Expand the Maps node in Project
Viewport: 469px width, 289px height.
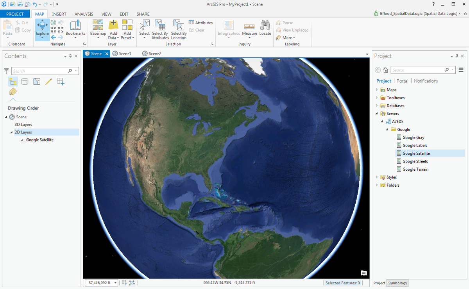(x=377, y=90)
